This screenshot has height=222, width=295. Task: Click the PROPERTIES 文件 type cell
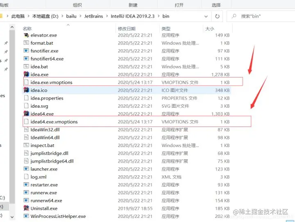point(179,98)
